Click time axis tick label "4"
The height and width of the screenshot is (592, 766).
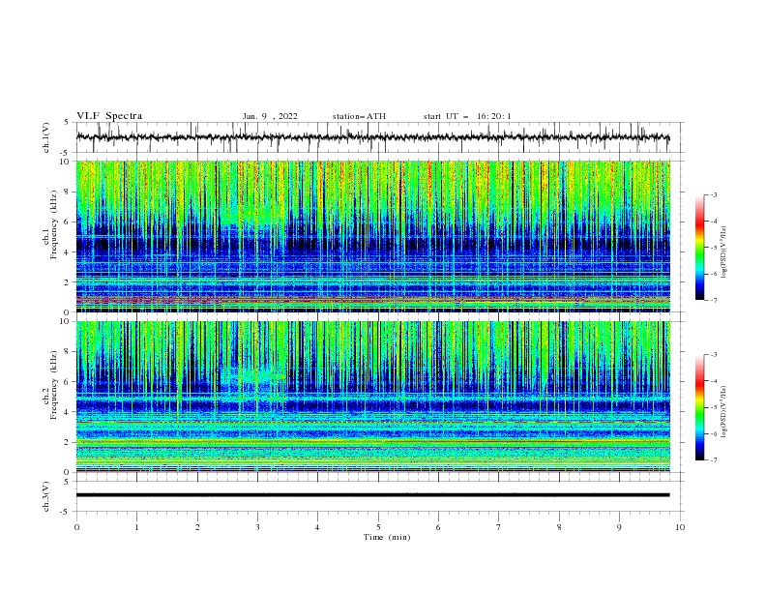pos(317,527)
